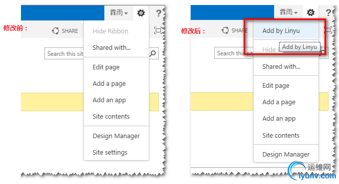This screenshot has height=184, width=339.
Task: Open the settings gear in left screenshot
Action: coord(141,13)
